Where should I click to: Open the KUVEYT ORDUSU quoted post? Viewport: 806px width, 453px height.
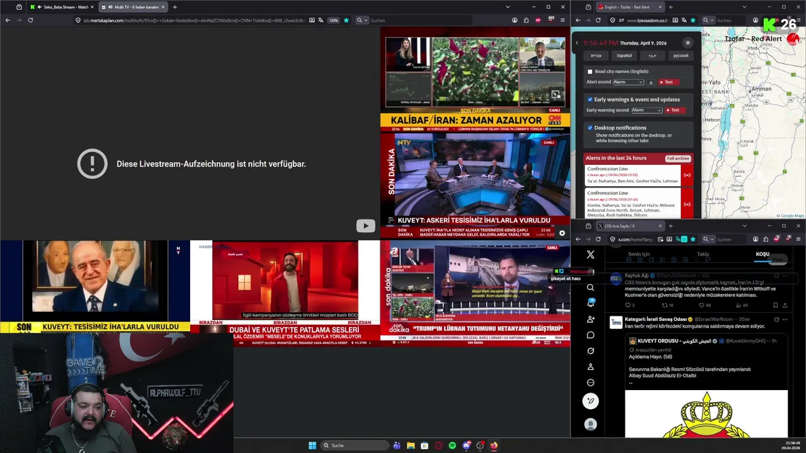[707, 385]
